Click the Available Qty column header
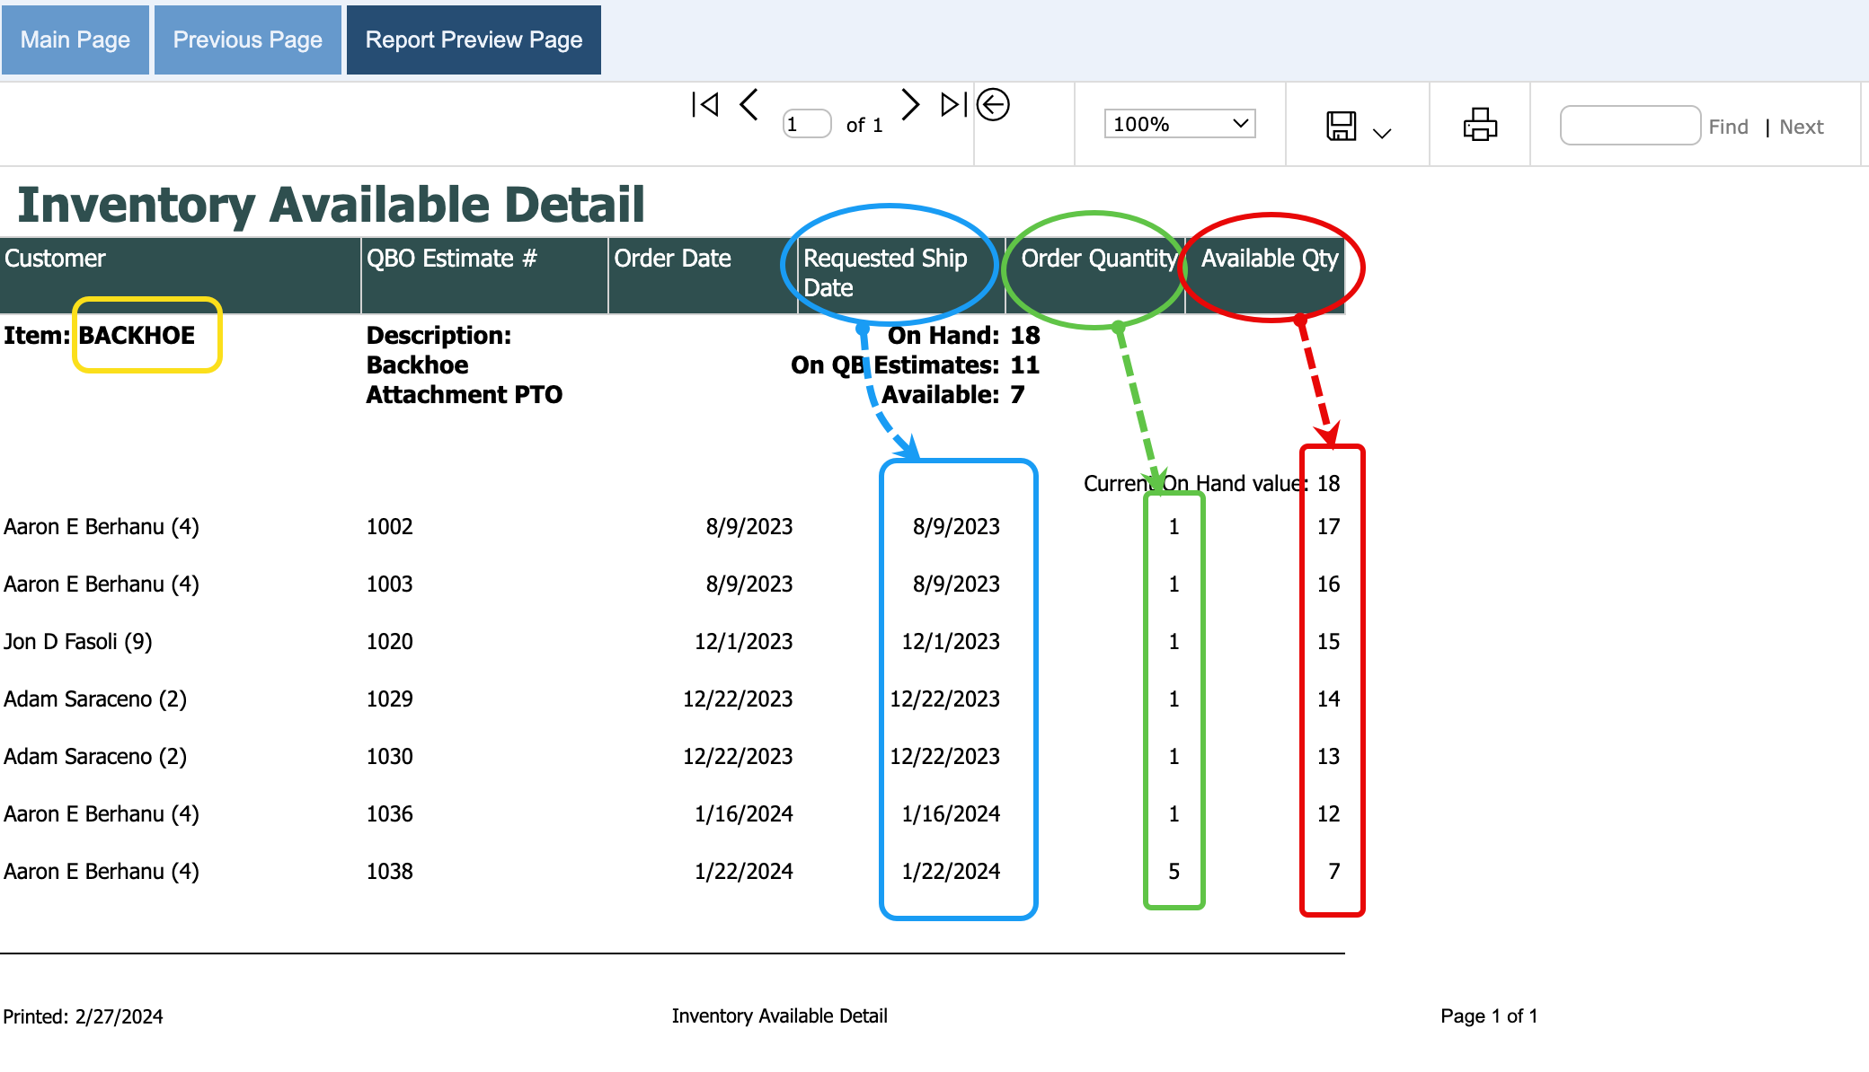Image resolution: width=1869 pixels, height=1072 pixels. (1269, 259)
